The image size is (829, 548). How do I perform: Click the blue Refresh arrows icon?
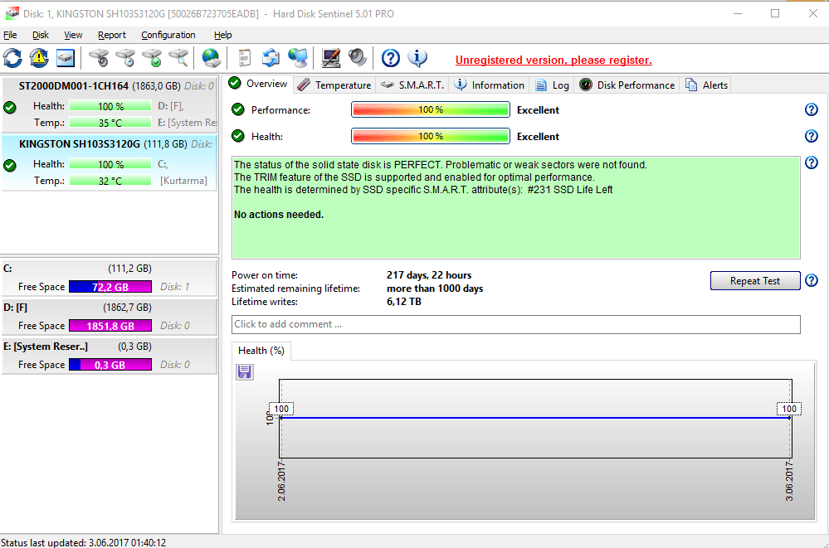pos(12,58)
